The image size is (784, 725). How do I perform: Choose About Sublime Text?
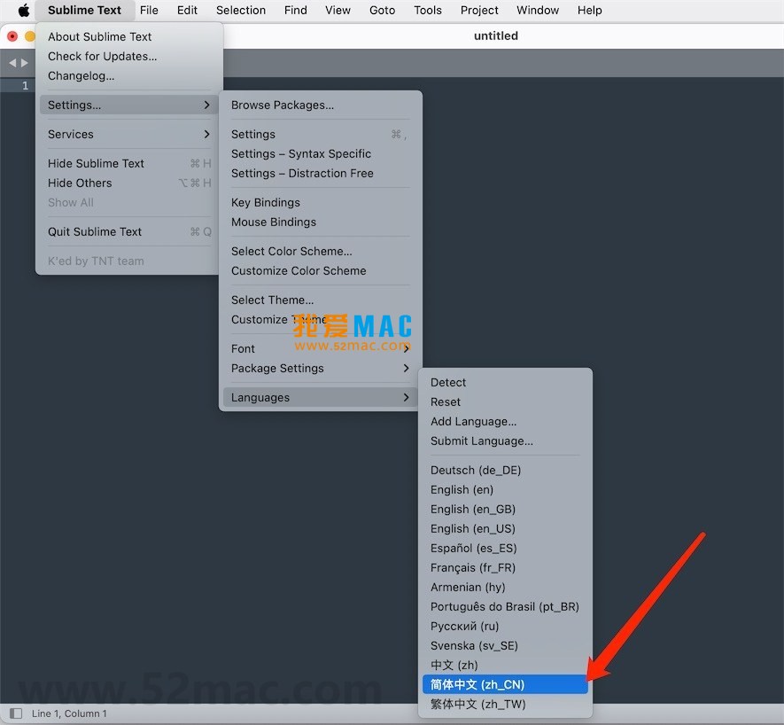click(129, 36)
